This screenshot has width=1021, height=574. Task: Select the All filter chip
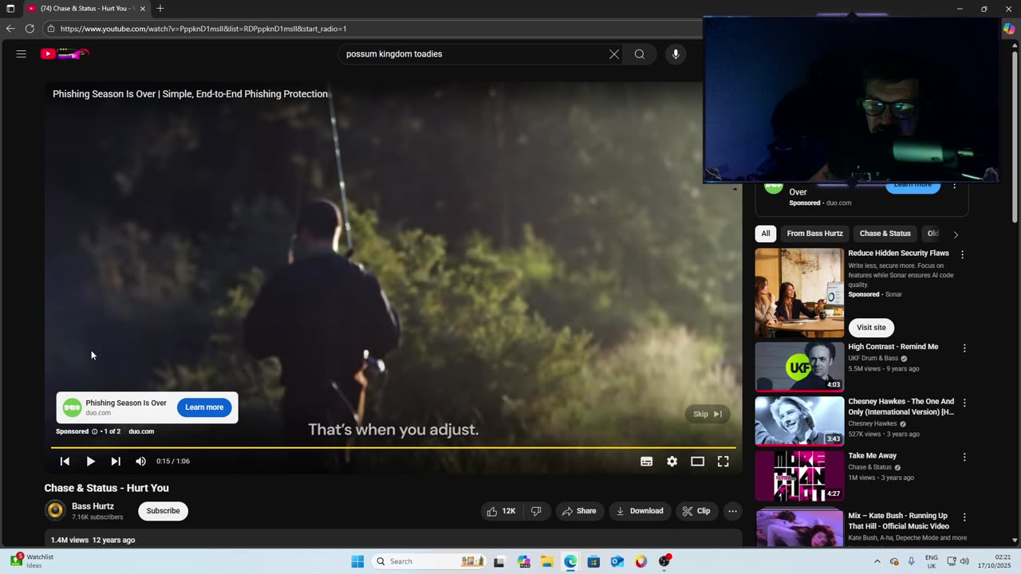pos(766,234)
